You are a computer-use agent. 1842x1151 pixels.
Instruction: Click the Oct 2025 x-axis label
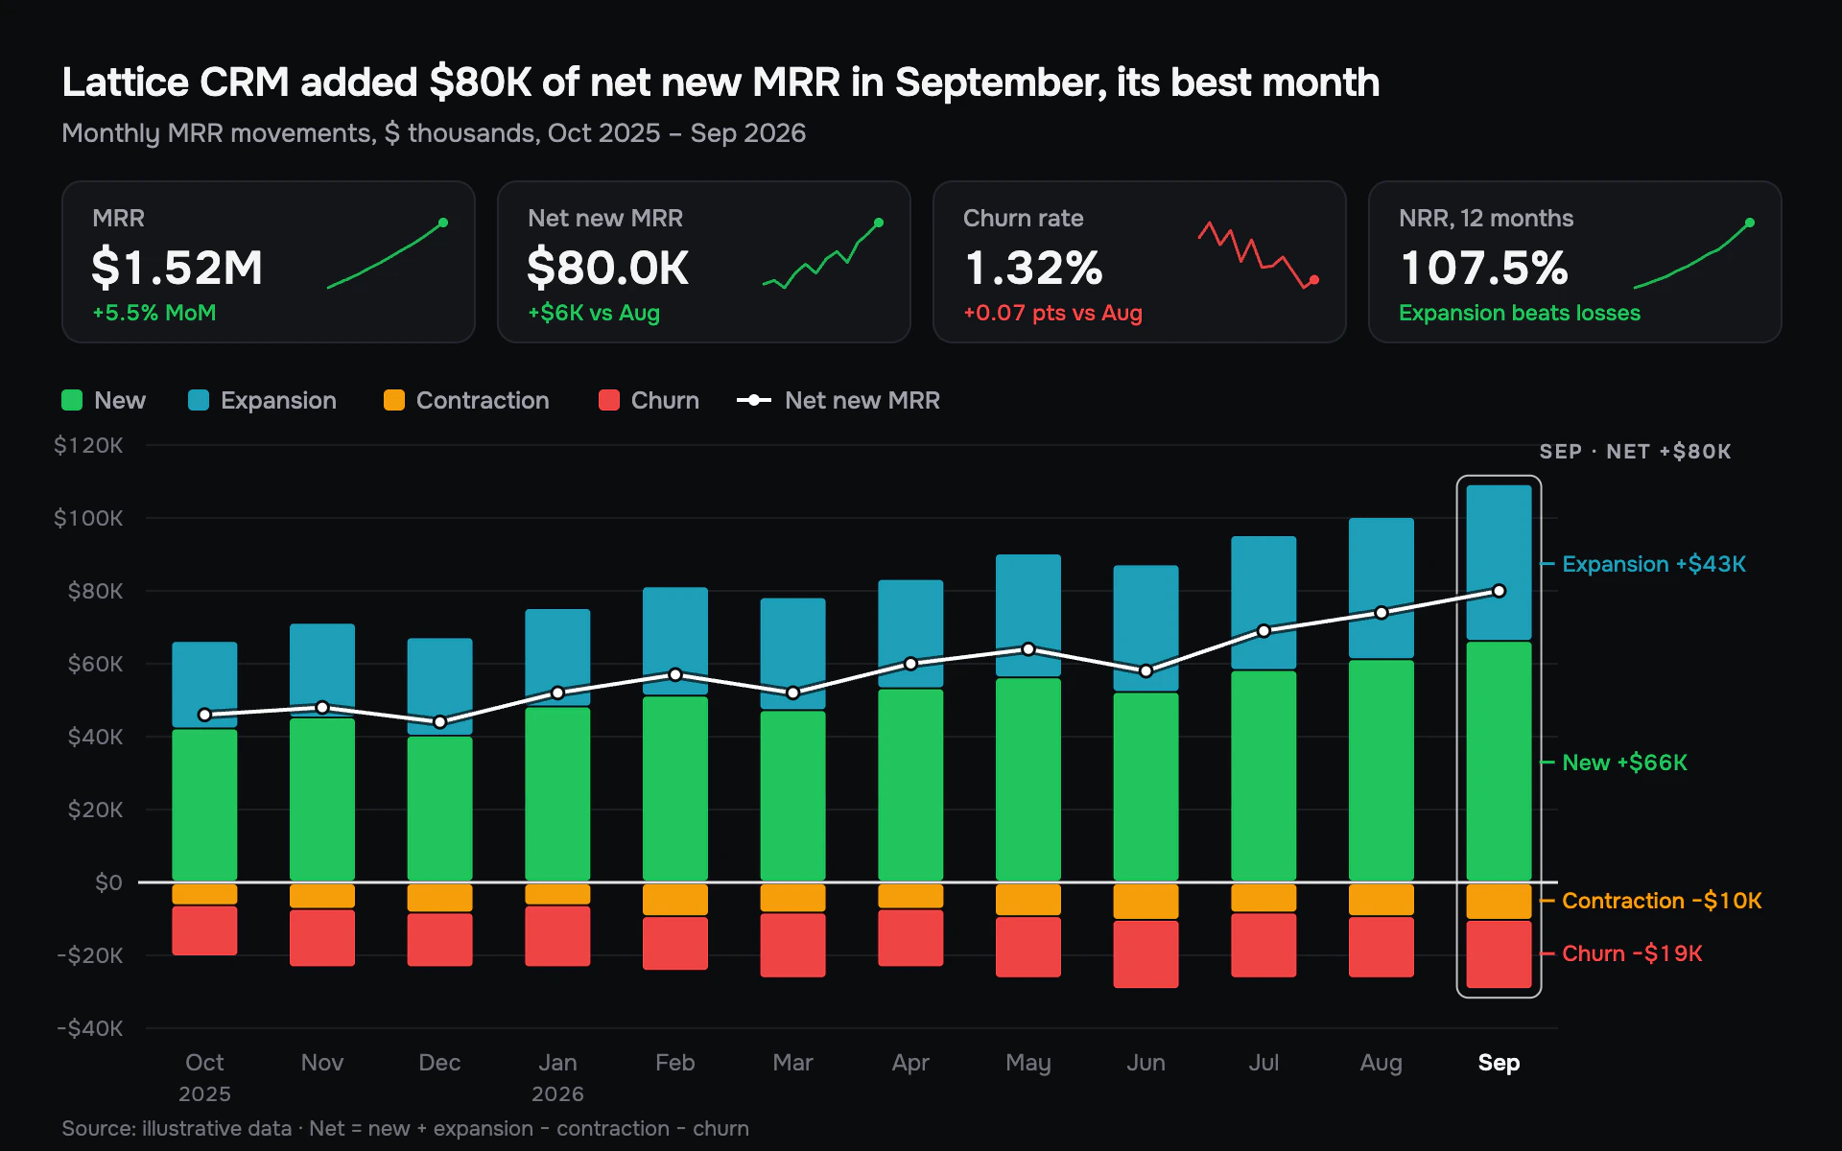point(204,1078)
